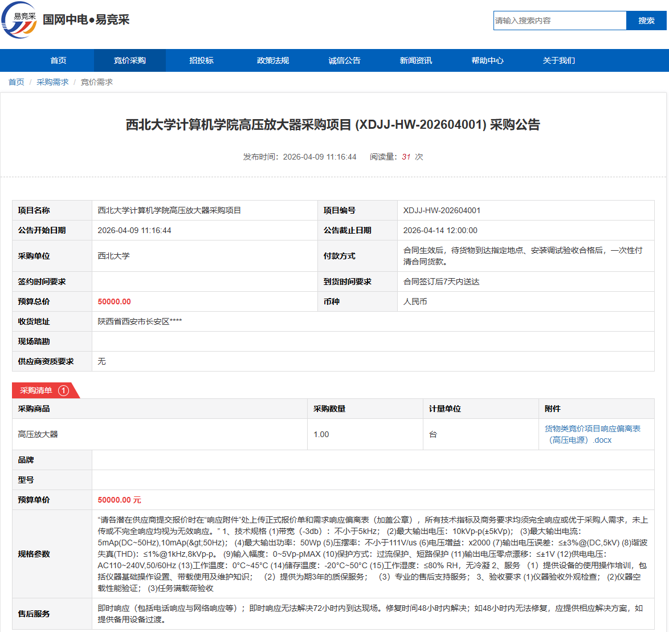Navigate to 诚信公告 section
Screen dimensions: 669x632
(344, 60)
